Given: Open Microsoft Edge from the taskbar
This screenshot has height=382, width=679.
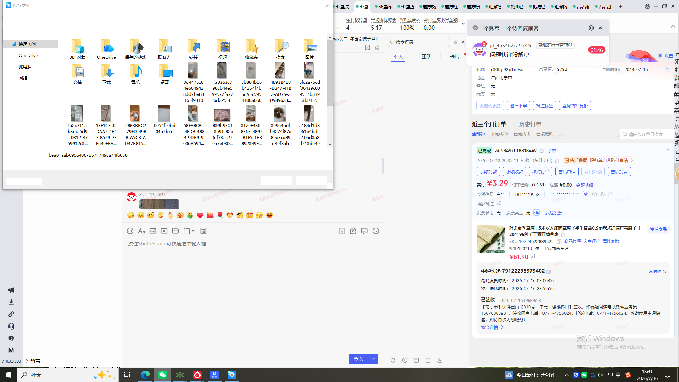Looking at the screenshot, I should (x=145, y=375).
